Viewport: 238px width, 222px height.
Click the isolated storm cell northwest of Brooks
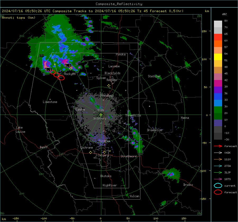click(x=172, y=174)
